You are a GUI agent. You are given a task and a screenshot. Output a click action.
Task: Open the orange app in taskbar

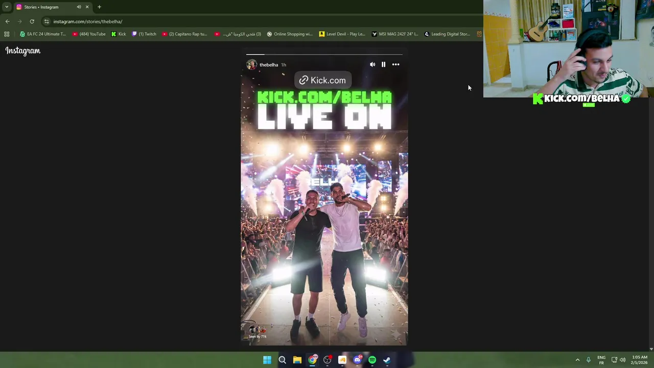pyautogui.click(x=342, y=360)
